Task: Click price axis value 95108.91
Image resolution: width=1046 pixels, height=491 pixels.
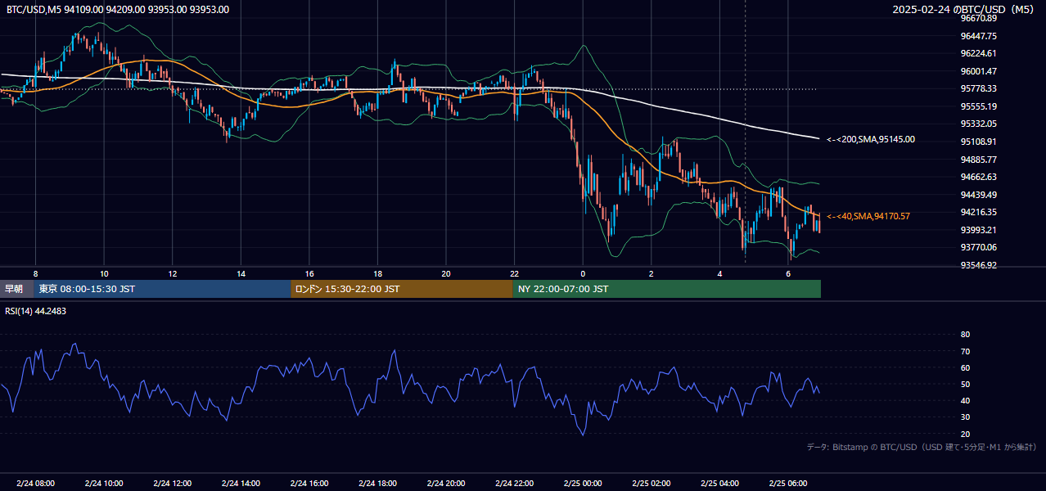Action: pos(978,142)
